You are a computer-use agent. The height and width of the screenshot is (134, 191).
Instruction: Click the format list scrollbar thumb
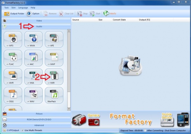(69, 62)
